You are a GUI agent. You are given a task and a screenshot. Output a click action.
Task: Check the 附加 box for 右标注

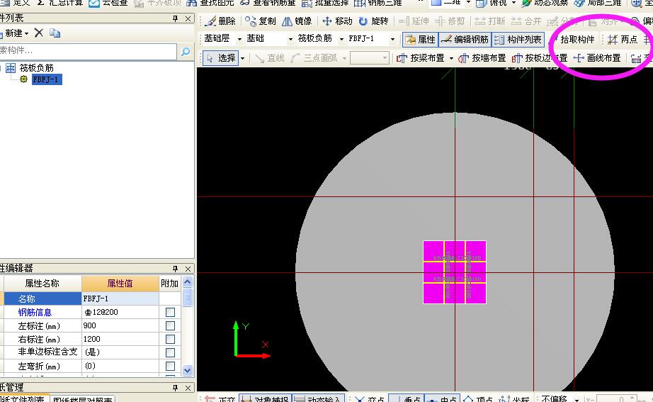click(x=170, y=339)
